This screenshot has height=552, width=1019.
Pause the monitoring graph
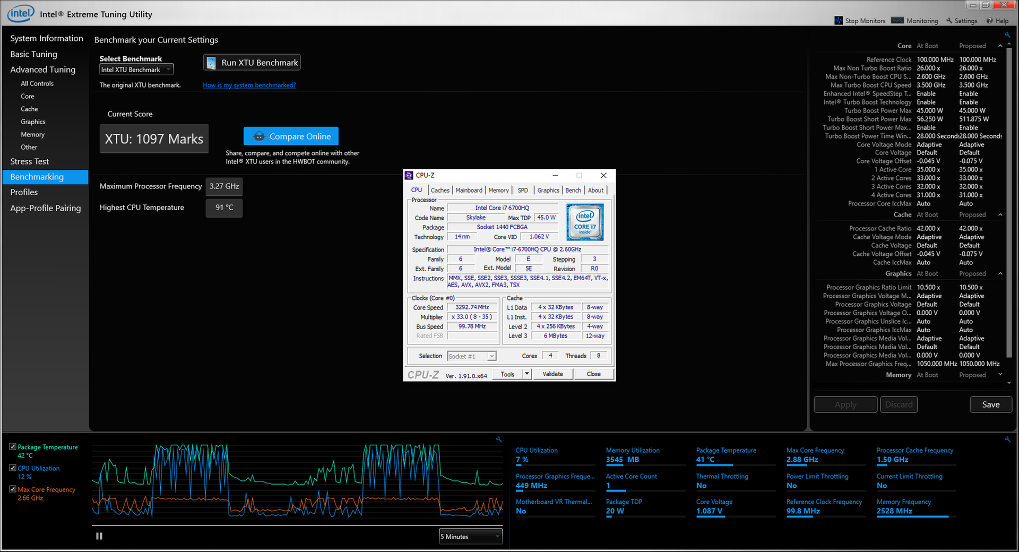(x=99, y=536)
